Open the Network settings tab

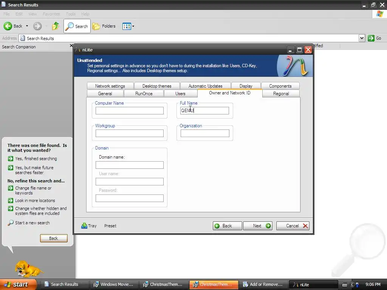pos(110,86)
